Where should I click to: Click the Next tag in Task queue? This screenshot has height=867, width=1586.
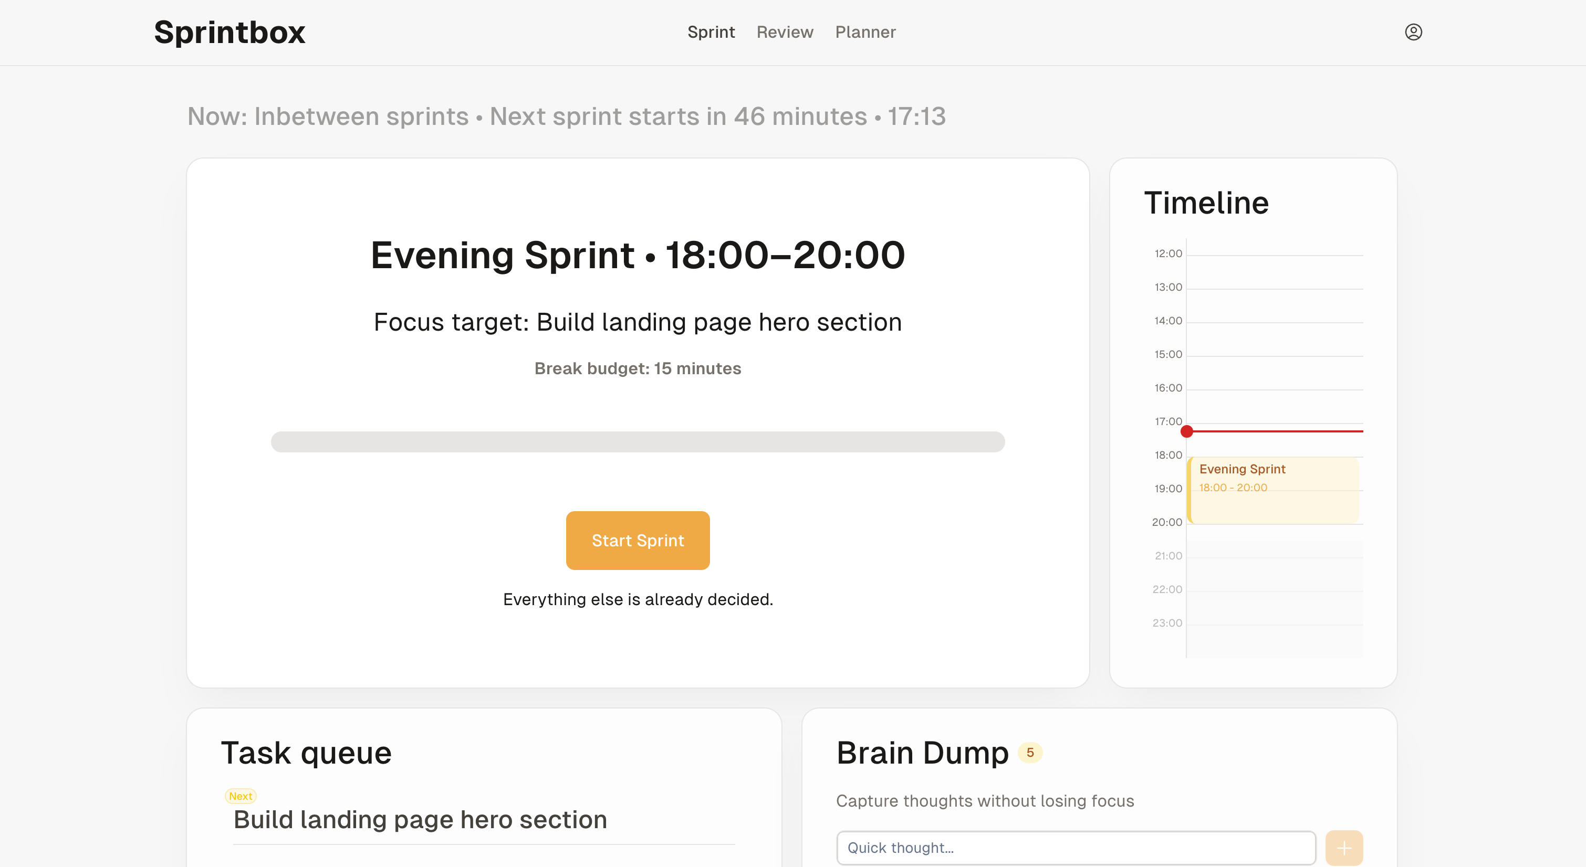[x=240, y=796]
